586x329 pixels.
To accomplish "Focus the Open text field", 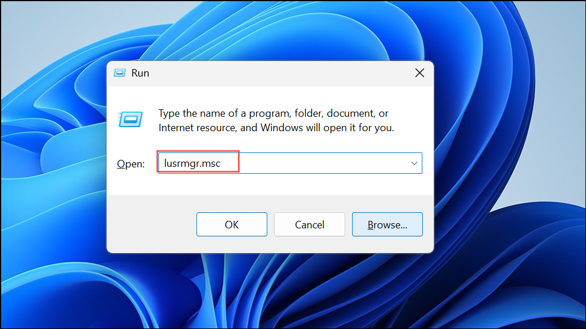I will pos(290,163).
